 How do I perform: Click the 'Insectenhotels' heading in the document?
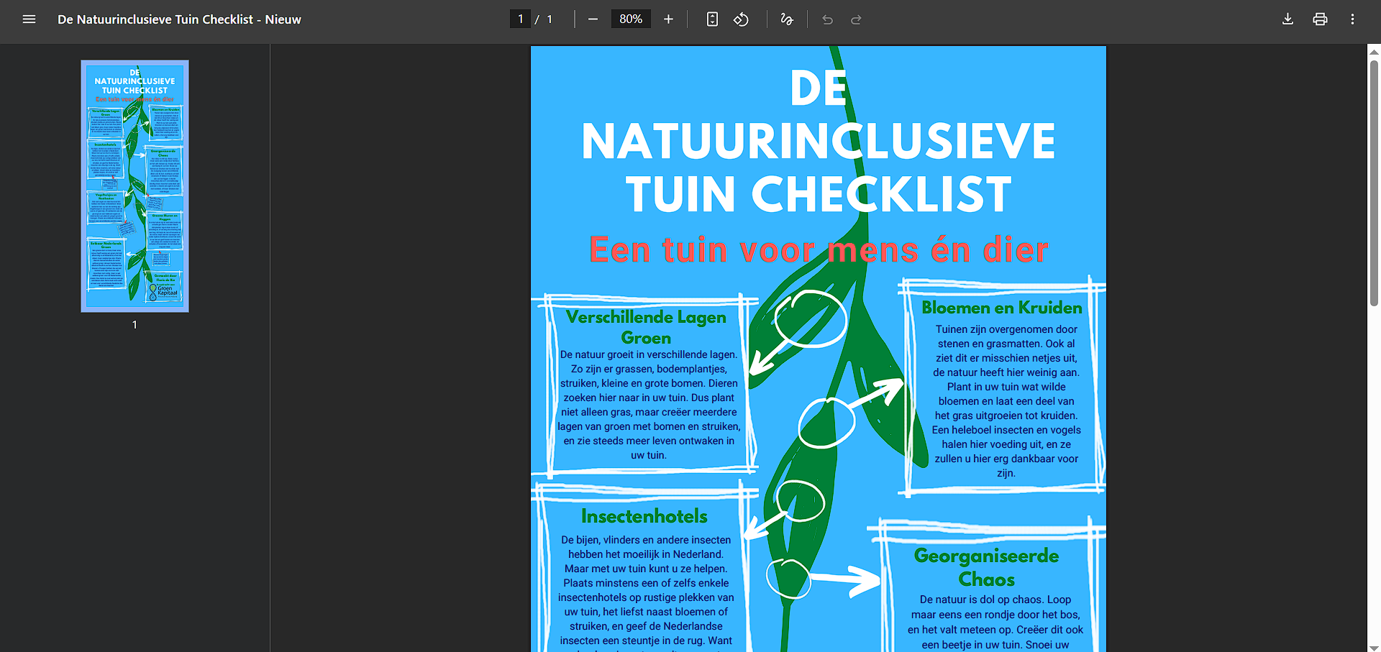644,516
